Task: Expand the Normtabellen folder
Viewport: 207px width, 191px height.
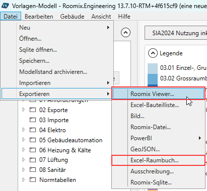Action: click(24, 179)
